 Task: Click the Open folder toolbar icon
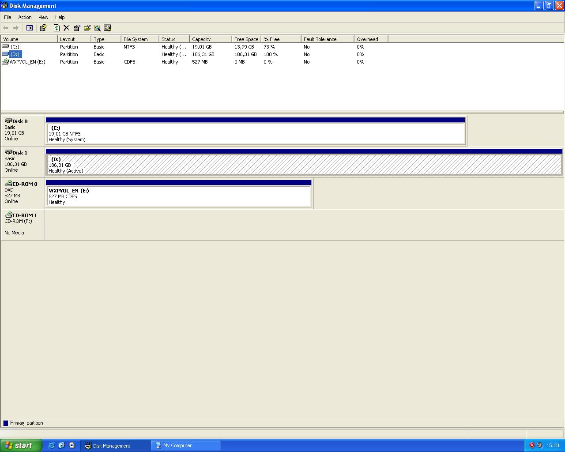pyautogui.click(x=87, y=28)
